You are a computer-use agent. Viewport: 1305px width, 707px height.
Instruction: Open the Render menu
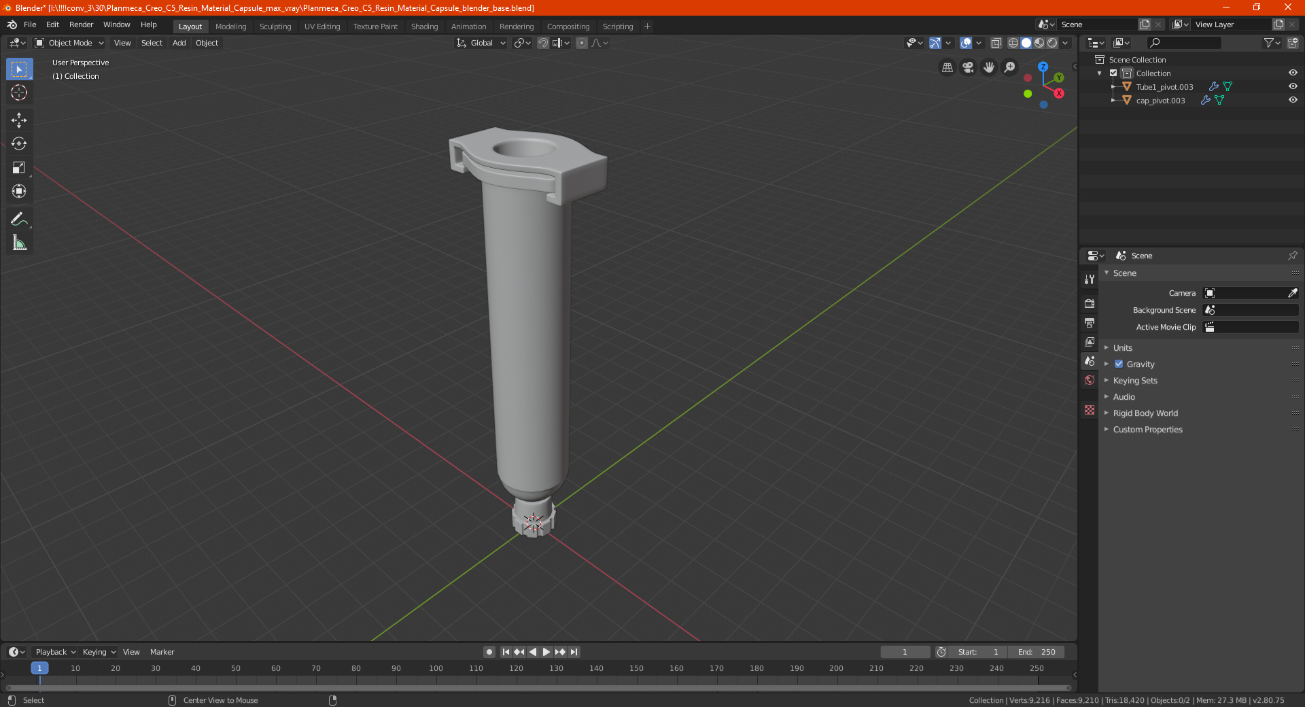coord(81,24)
